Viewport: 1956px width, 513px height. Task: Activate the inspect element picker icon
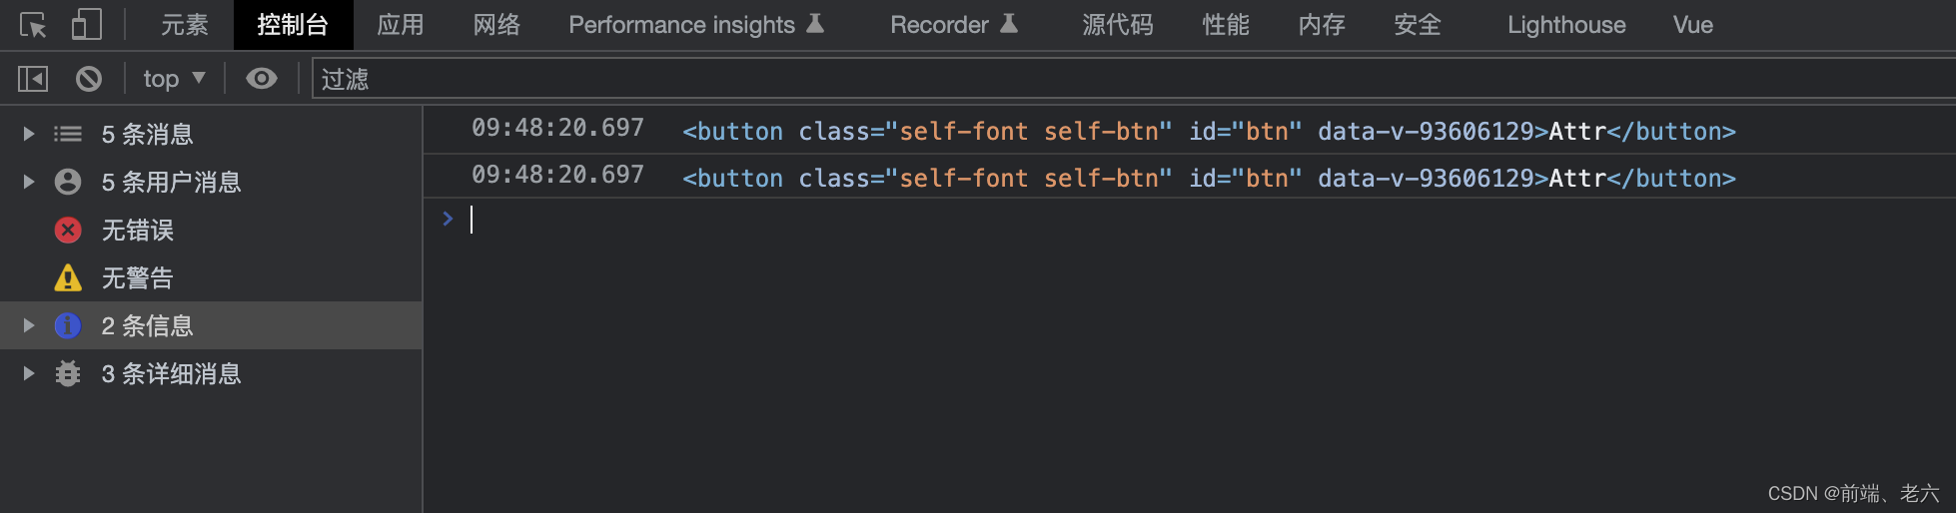click(33, 25)
